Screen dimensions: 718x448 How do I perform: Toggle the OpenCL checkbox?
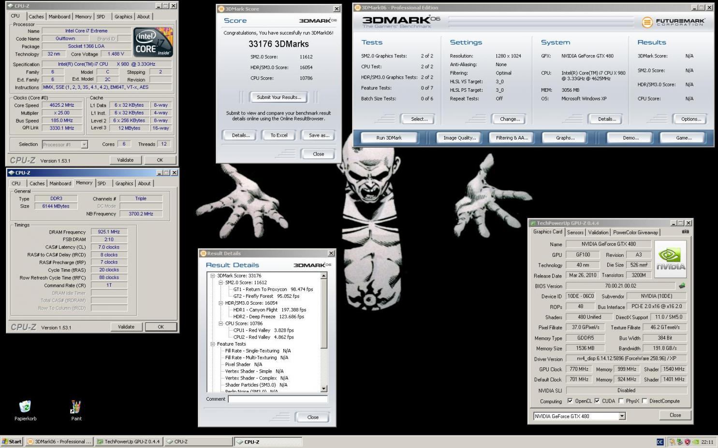pyautogui.click(x=570, y=401)
